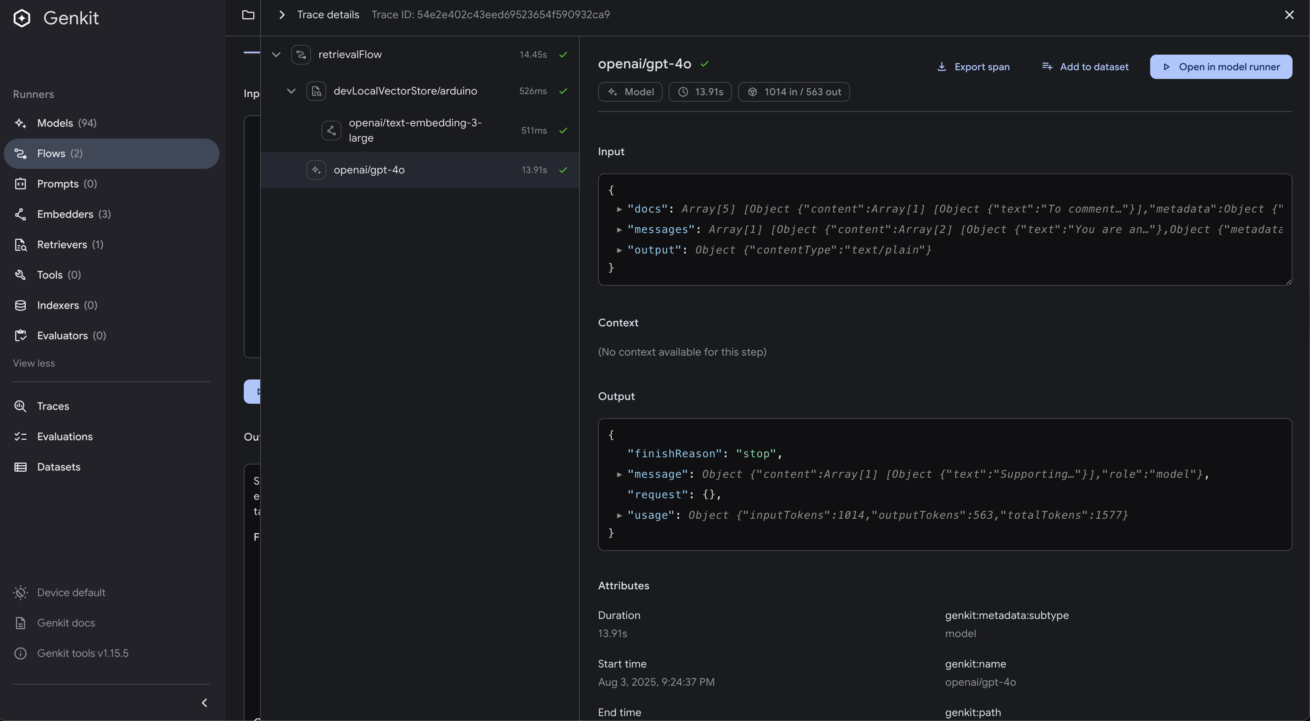Click the "finishReason" output line
This screenshot has height=721, width=1310.
pyautogui.click(x=705, y=454)
